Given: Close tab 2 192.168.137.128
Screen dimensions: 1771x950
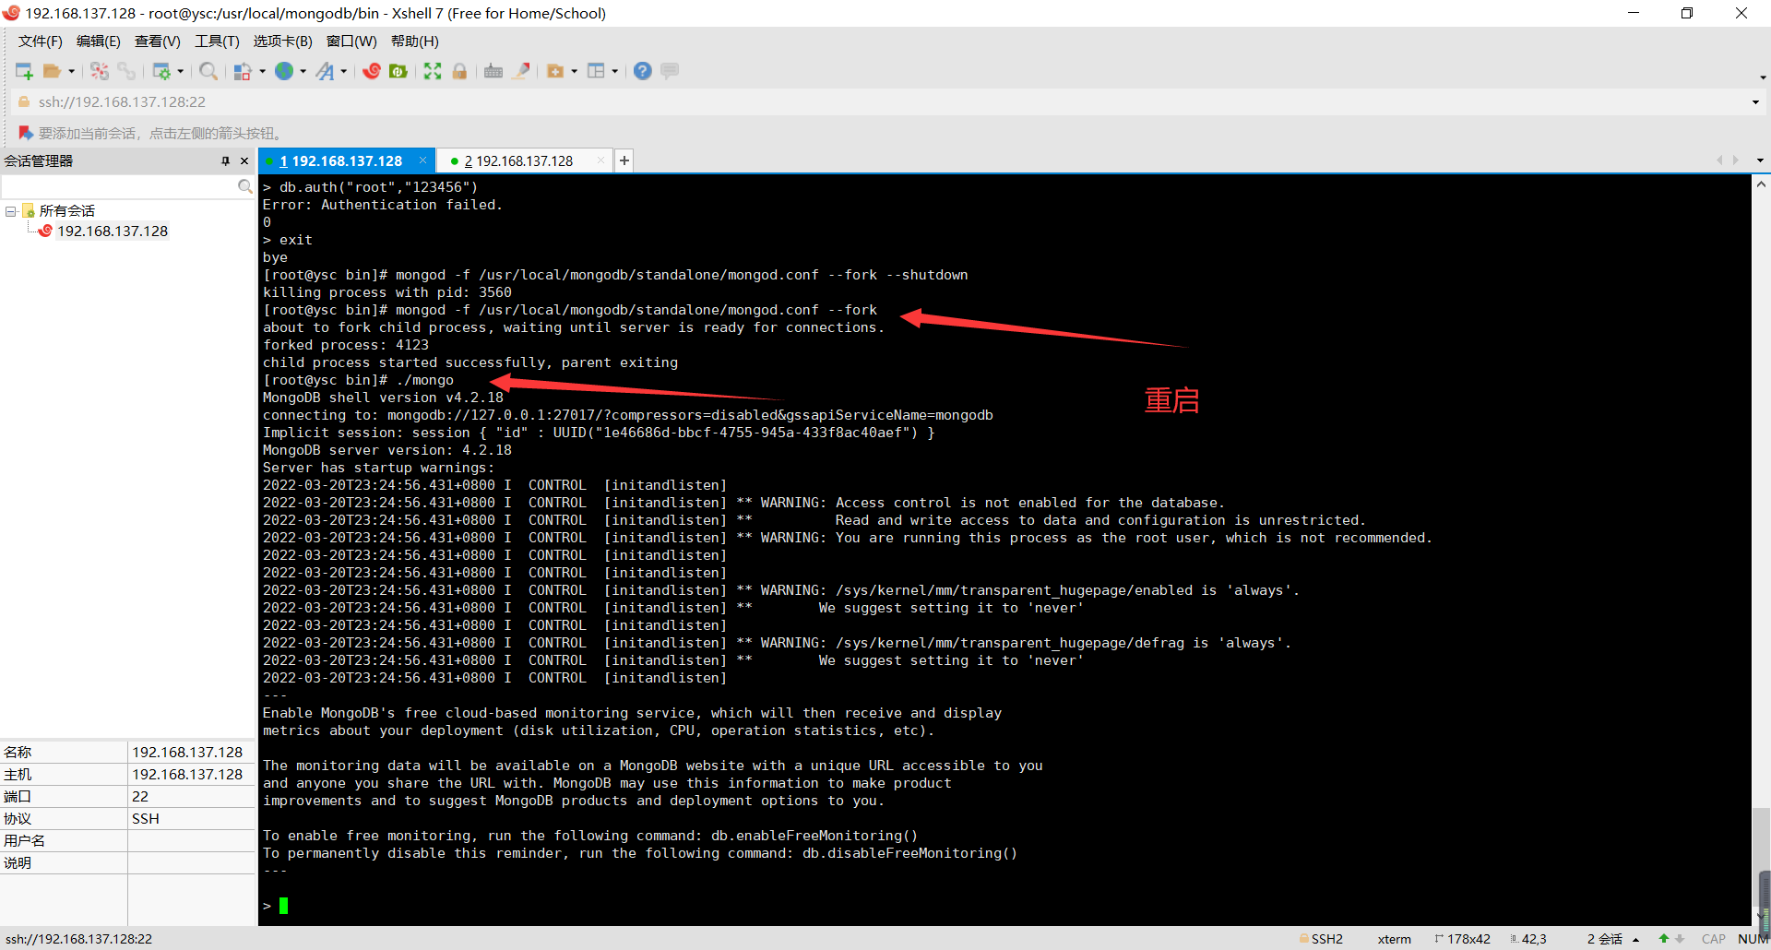Looking at the screenshot, I should pyautogui.click(x=601, y=160).
